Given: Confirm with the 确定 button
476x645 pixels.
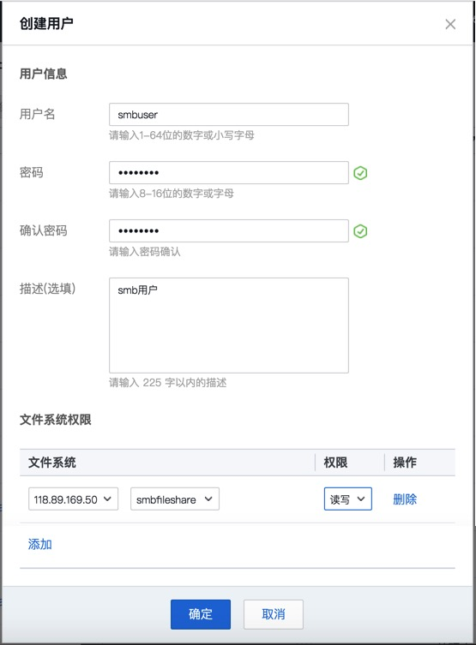Looking at the screenshot, I should [x=201, y=614].
